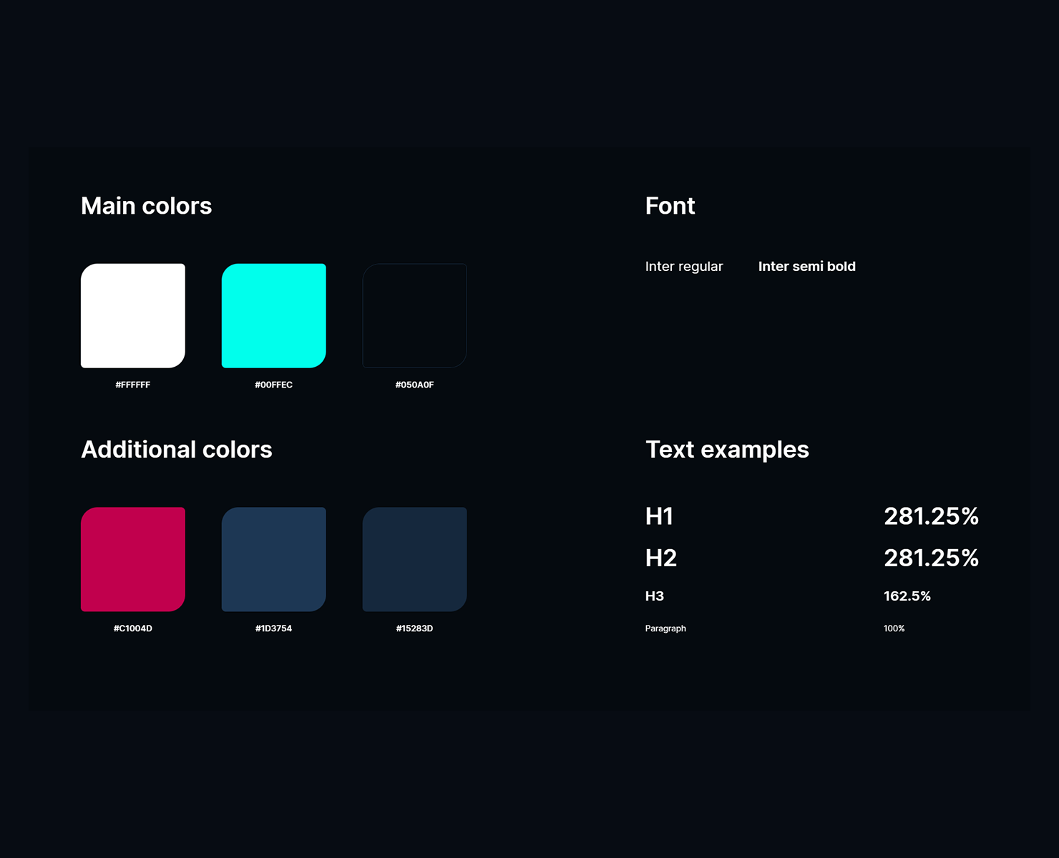Image resolution: width=1059 pixels, height=858 pixels.
Task: Select the #00FFEC hex code text
Action: click(274, 385)
